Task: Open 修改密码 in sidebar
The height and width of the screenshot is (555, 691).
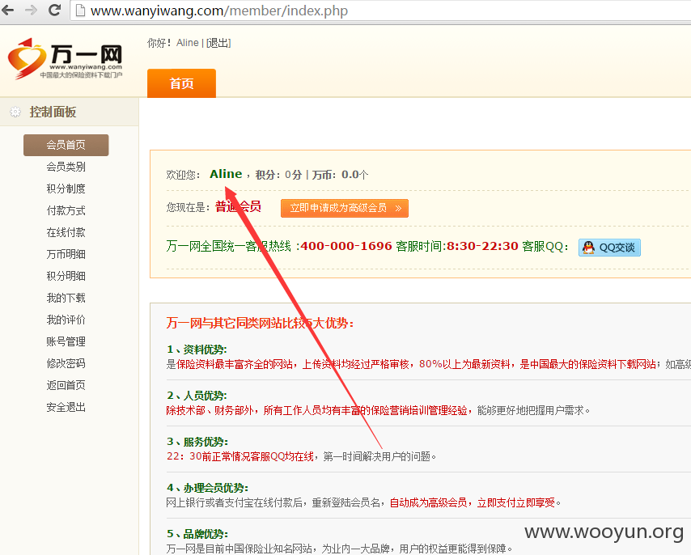Action: click(x=66, y=363)
